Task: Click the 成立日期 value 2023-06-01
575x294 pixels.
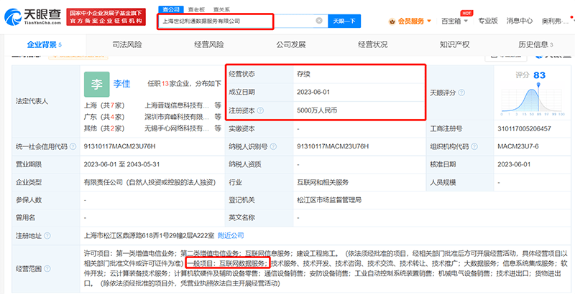Action: point(313,93)
